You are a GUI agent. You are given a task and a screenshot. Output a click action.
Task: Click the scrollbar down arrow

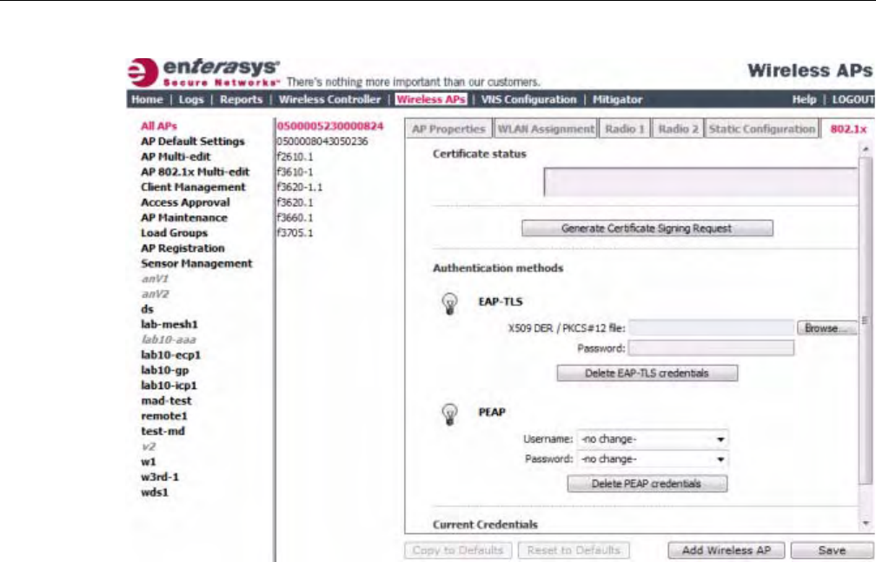(866, 524)
